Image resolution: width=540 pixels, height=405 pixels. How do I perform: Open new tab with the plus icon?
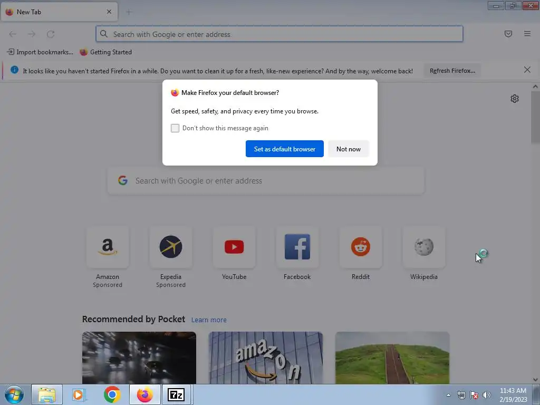point(129,12)
